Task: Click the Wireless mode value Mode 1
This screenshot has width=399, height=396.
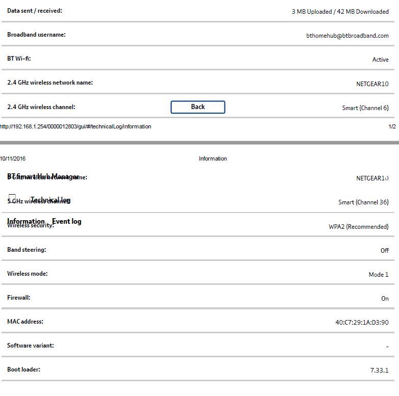Action: pyautogui.click(x=379, y=275)
